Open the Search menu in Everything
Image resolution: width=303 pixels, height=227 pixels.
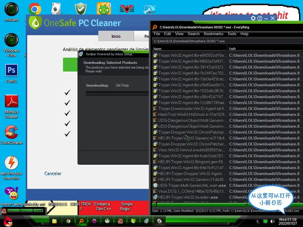pos(194,34)
